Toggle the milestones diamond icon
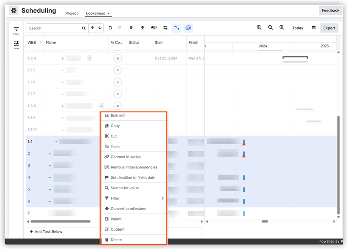The width and height of the screenshot is (348, 250). click(x=154, y=28)
